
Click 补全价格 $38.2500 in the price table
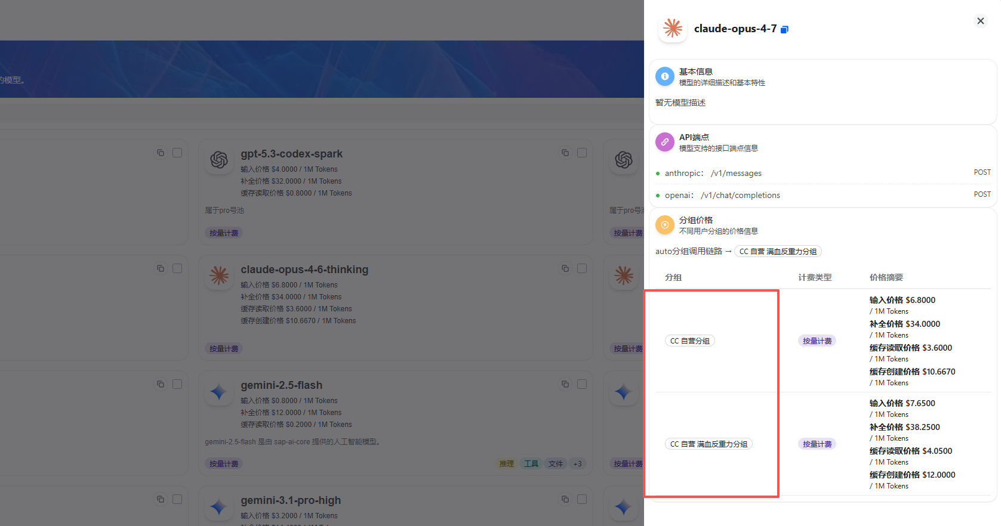pos(905,427)
